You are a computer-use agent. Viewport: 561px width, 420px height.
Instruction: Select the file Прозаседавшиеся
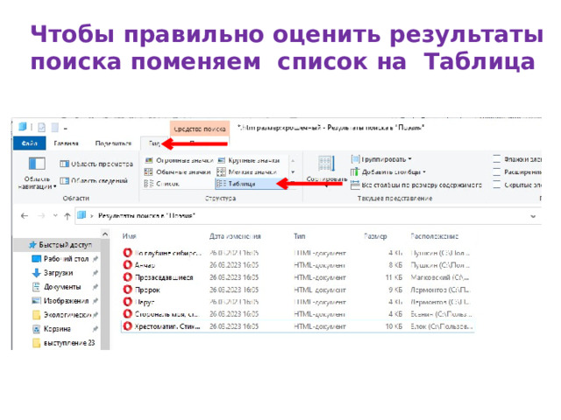tap(164, 277)
